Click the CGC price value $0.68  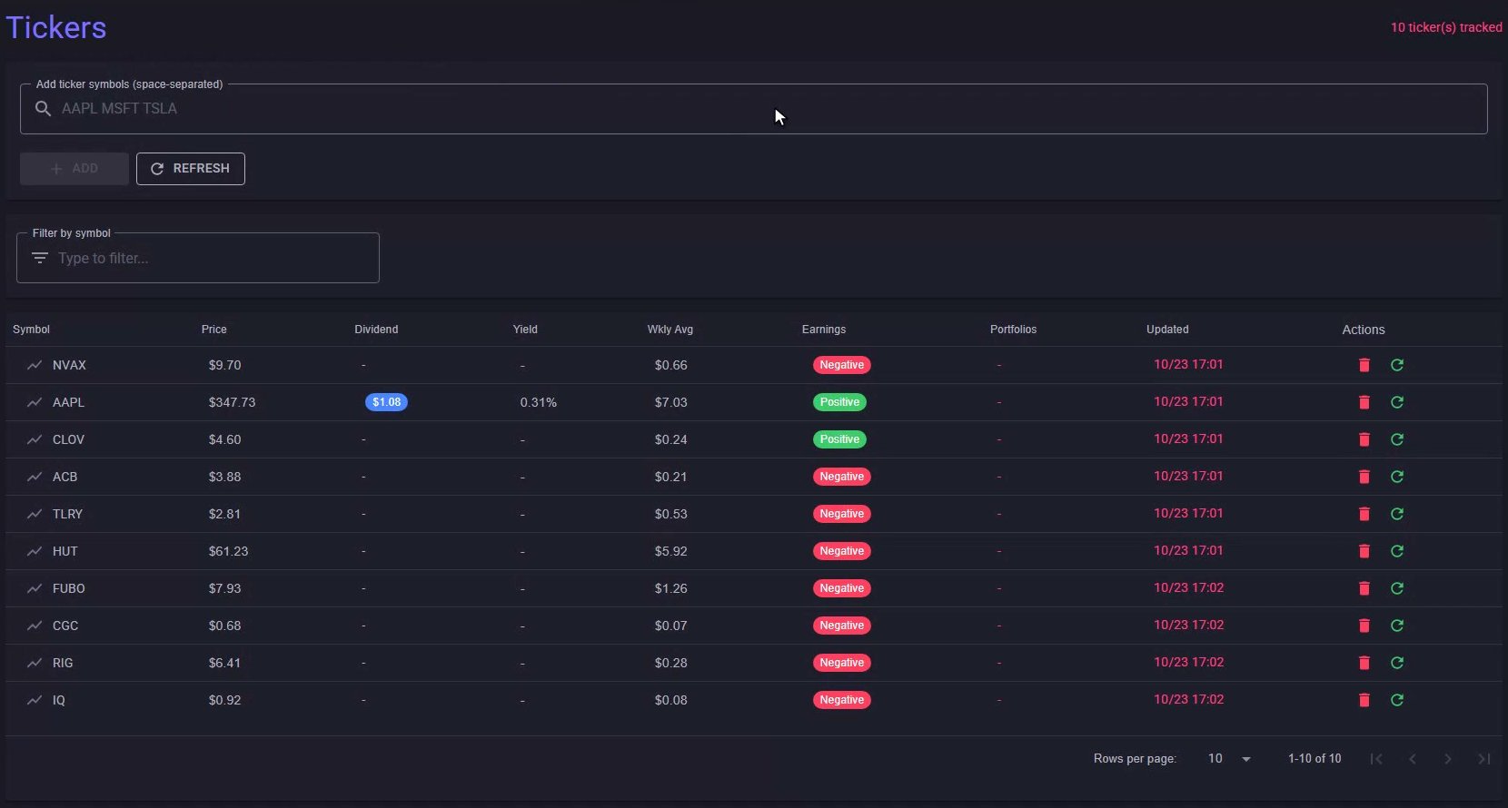(225, 626)
